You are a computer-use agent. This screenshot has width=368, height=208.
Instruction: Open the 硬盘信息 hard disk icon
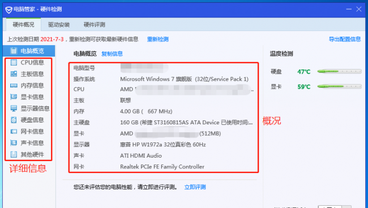point(14,120)
